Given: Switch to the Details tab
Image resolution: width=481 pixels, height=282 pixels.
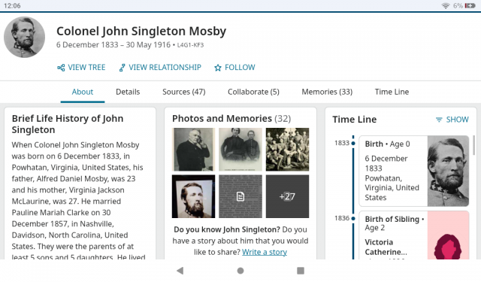Looking at the screenshot, I should 128,92.
